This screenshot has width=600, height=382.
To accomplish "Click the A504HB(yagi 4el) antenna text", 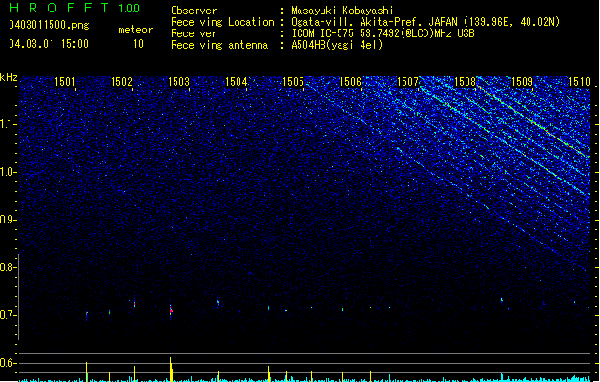I will (x=337, y=45).
